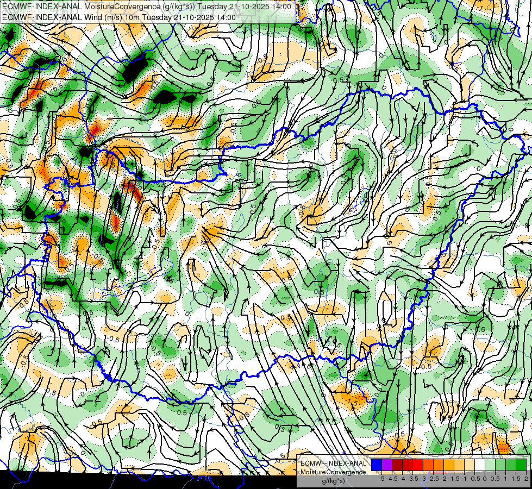Pick the bright red swatch between -3.5 and -3

click(418, 465)
